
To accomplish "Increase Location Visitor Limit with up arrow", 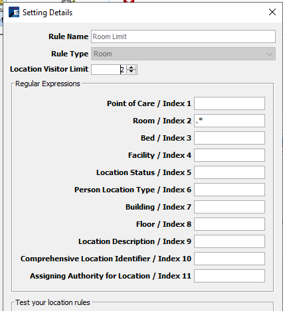I will point(132,68).
